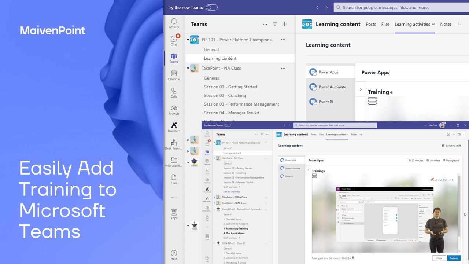Launch The Point app in large Teams window
This screenshot has width=469, height=264.
click(174, 127)
